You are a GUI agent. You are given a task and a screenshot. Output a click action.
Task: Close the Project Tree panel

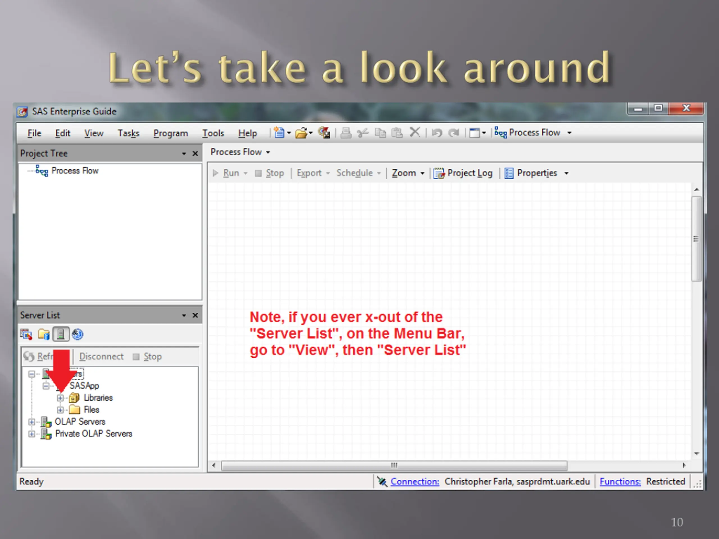coord(195,153)
